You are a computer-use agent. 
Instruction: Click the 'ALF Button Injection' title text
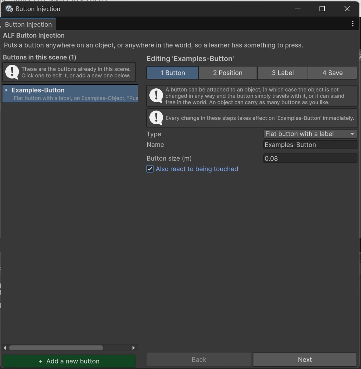34,36
